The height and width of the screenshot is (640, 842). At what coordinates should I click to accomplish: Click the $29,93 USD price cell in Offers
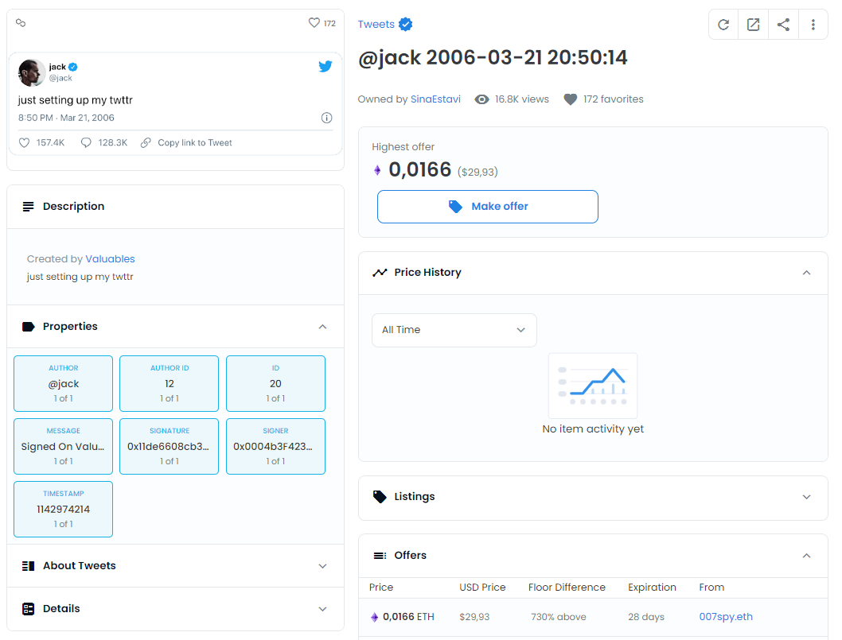tap(474, 617)
